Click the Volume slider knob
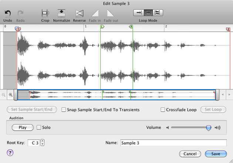Screen dimensions: 233x163 pos(209,128)
